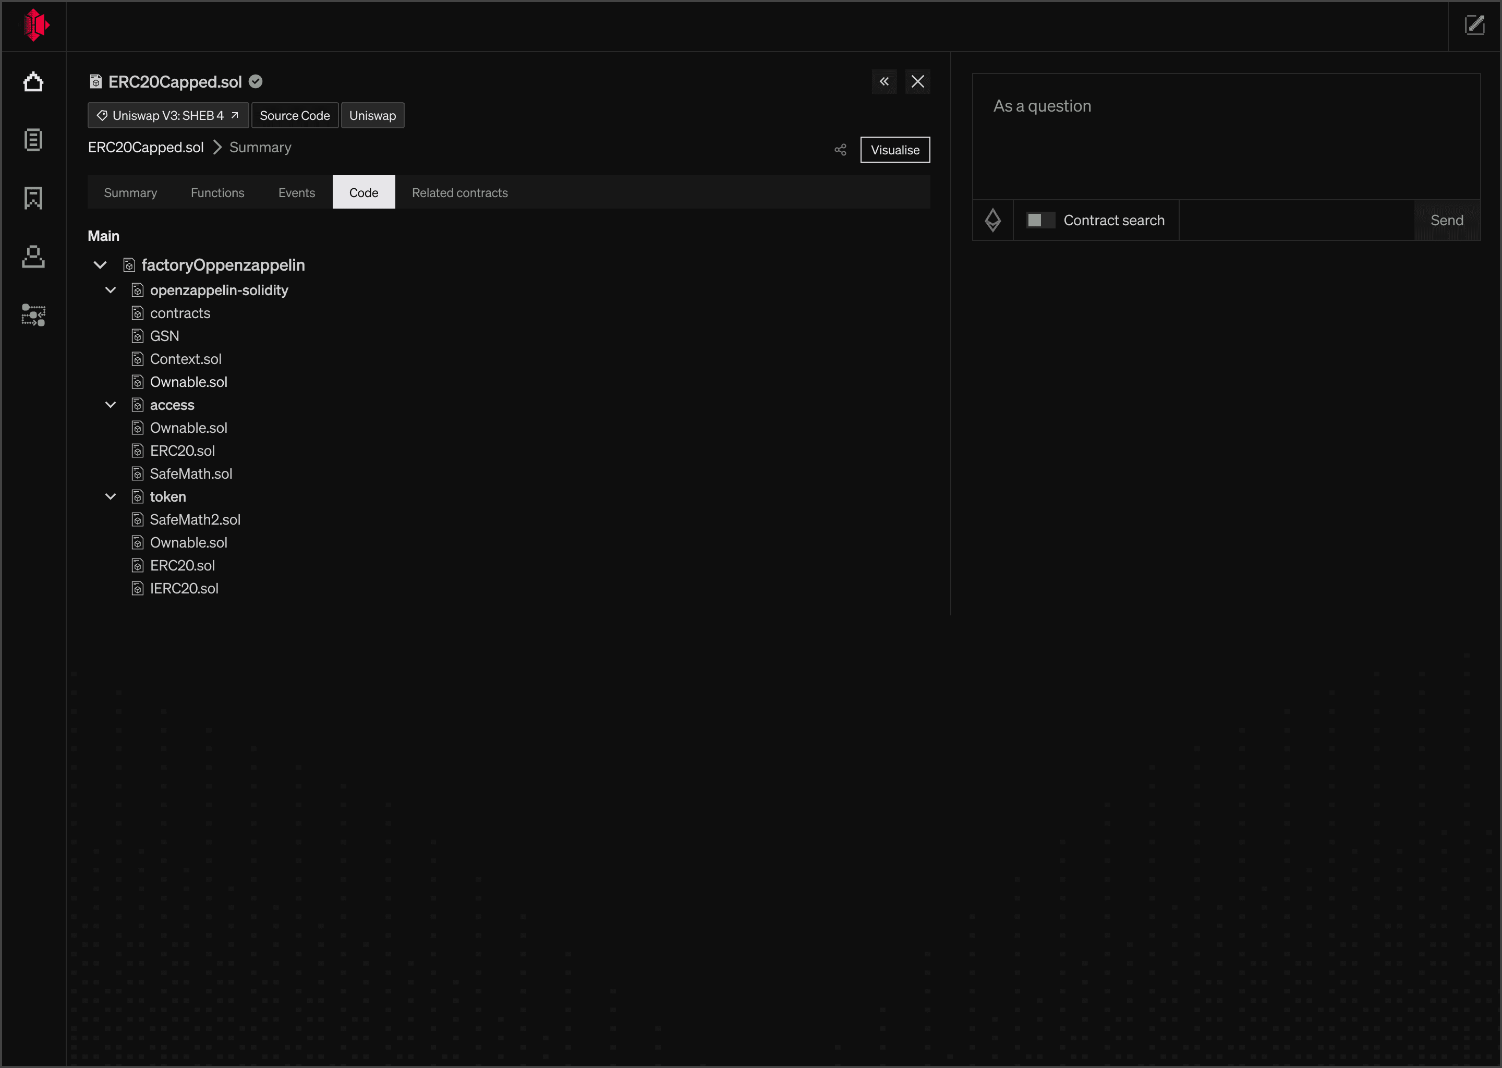Collapse panel with double chevron icon
The width and height of the screenshot is (1502, 1068).
pyautogui.click(x=884, y=81)
